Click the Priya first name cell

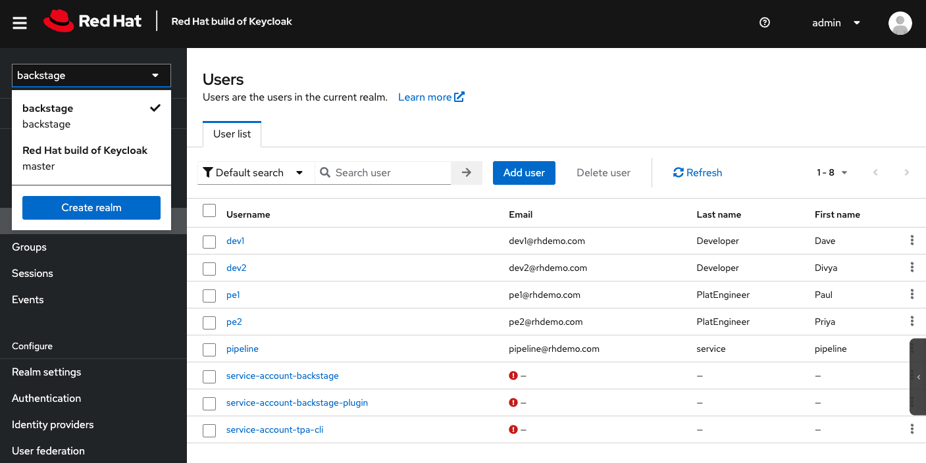825,322
